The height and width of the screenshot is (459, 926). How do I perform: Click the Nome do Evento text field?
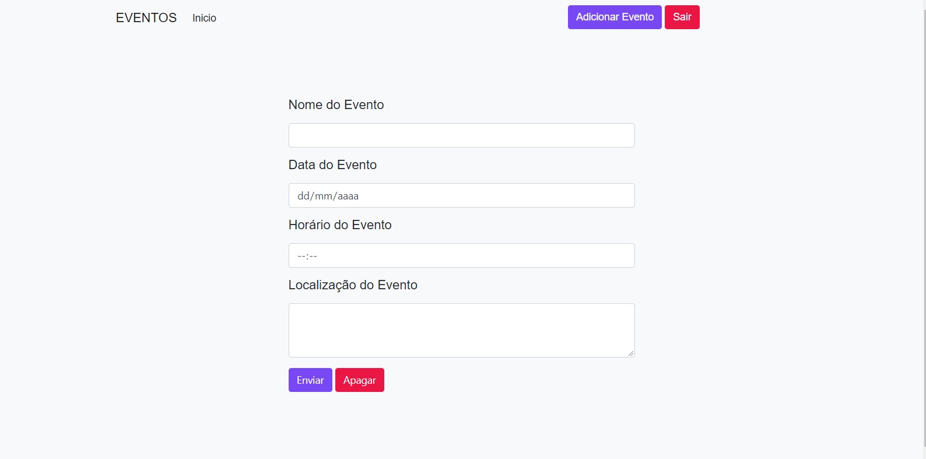tap(461, 135)
